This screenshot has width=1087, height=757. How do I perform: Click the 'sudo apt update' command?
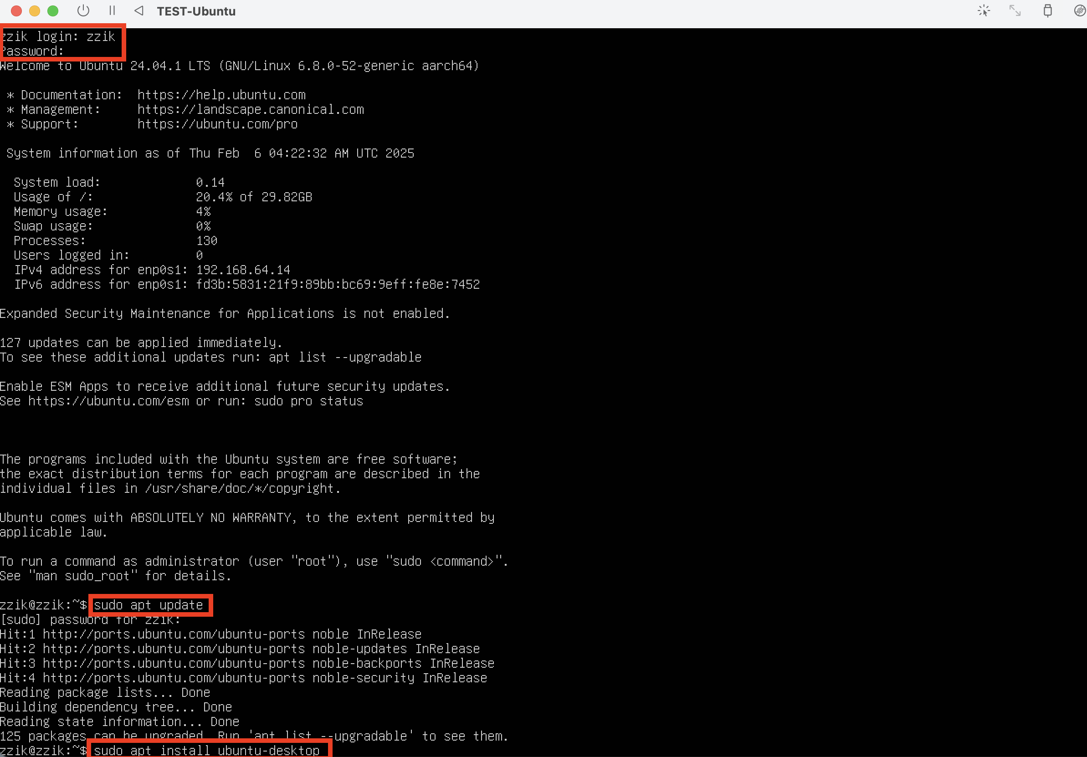(x=149, y=605)
